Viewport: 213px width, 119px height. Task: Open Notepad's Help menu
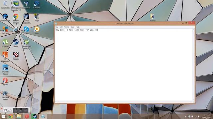(x=78, y=27)
